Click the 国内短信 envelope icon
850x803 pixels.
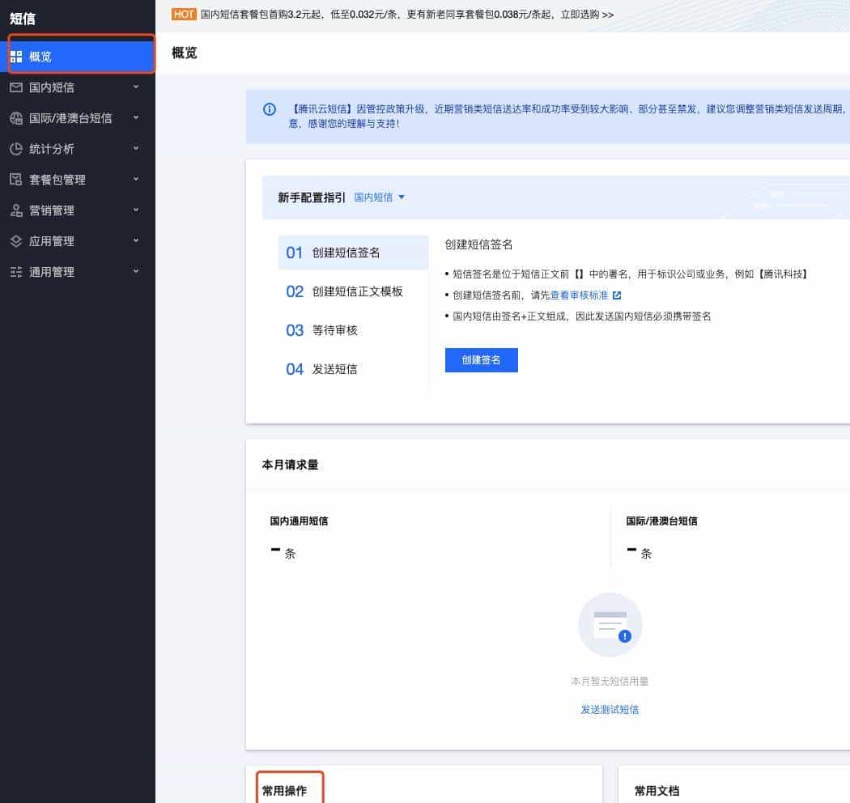pyautogui.click(x=18, y=87)
